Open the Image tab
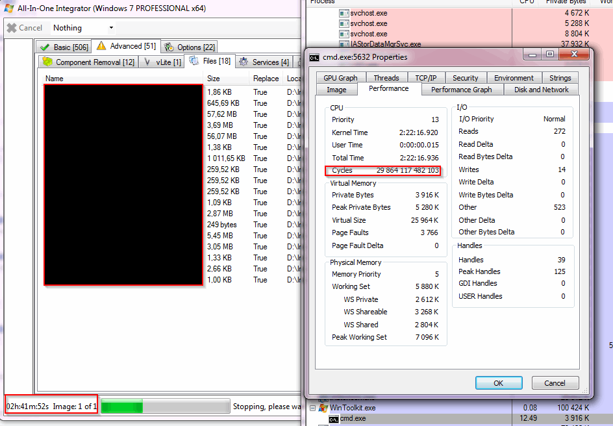Viewport: 613px width, 426px height. point(336,90)
